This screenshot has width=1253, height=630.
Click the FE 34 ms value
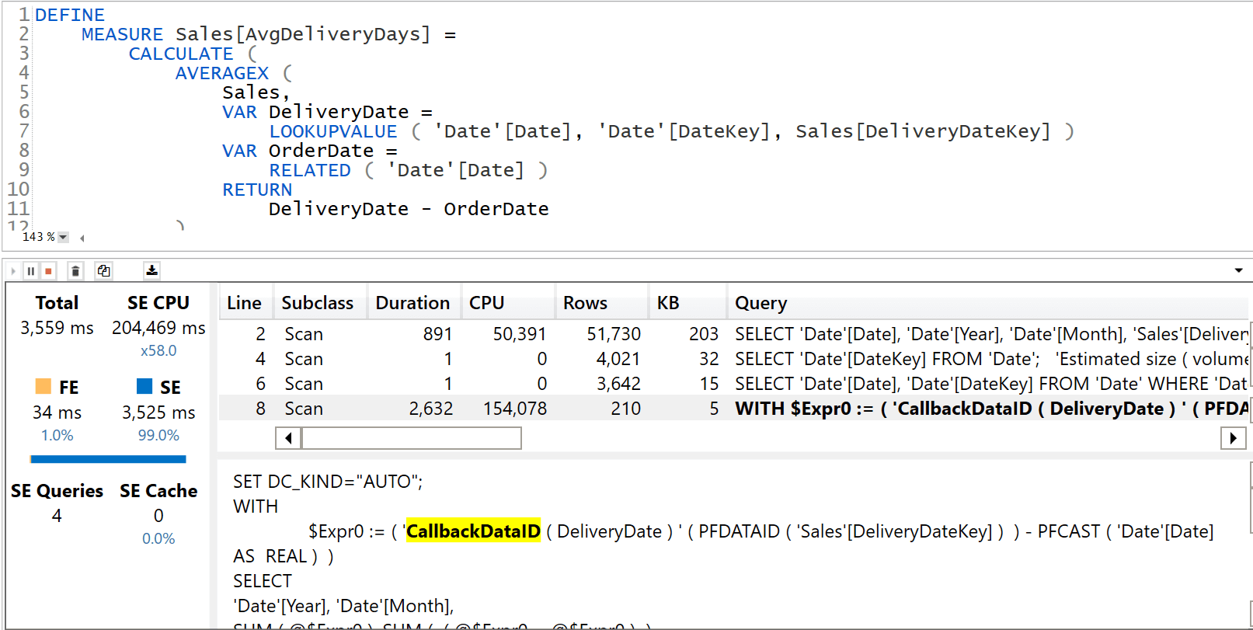57,412
